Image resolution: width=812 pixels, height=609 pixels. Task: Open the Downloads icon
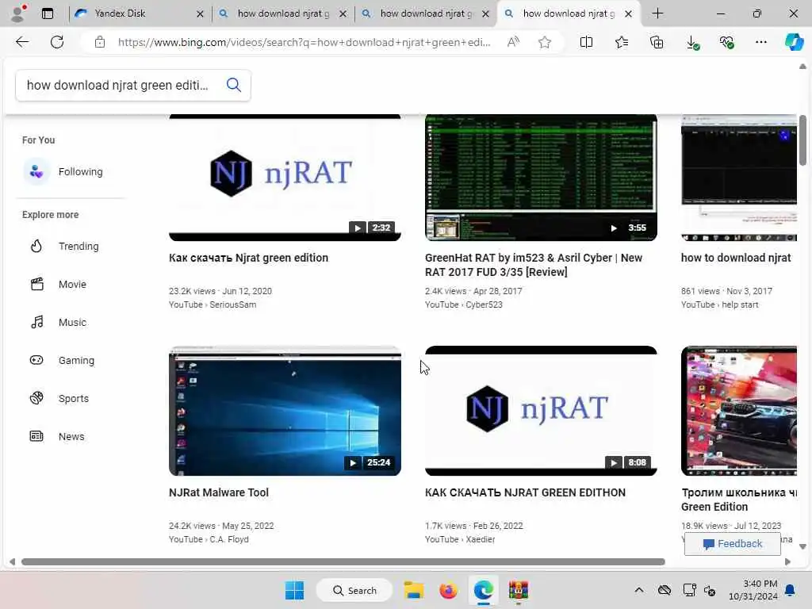[x=692, y=43]
